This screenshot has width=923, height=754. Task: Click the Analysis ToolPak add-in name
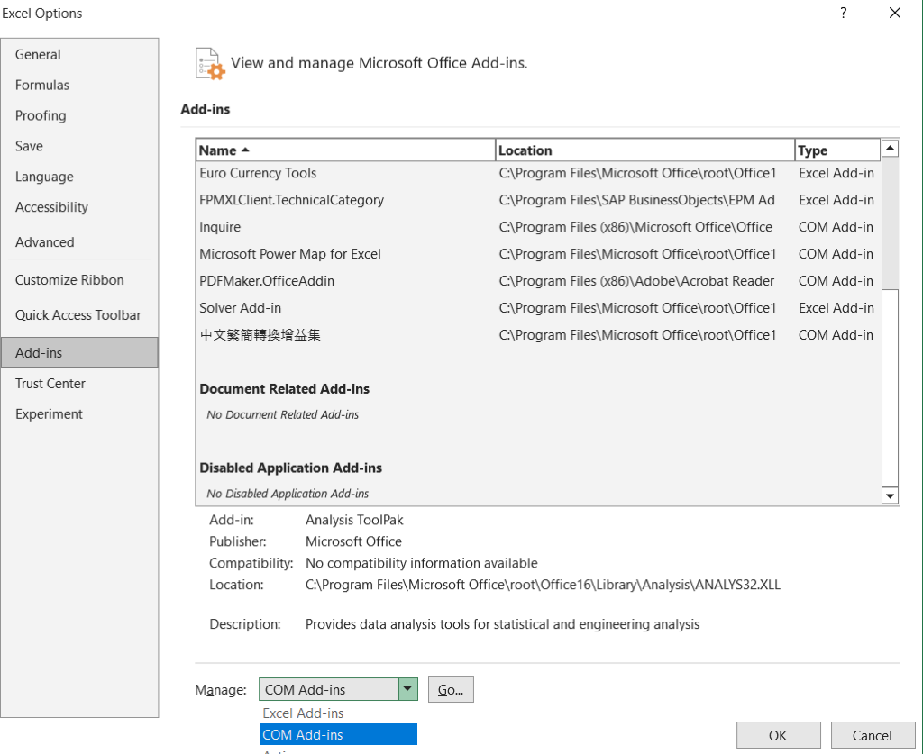point(354,520)
